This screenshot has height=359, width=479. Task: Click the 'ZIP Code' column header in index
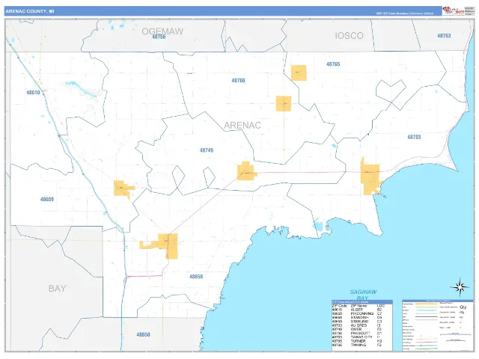tap(339, 306)
